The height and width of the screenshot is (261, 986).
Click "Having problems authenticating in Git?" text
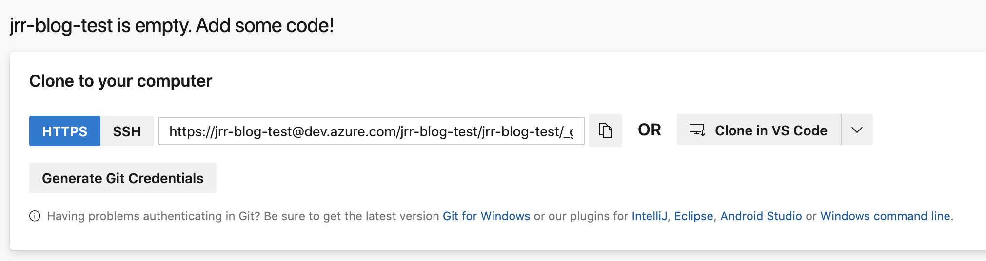[x=153, y=216]
